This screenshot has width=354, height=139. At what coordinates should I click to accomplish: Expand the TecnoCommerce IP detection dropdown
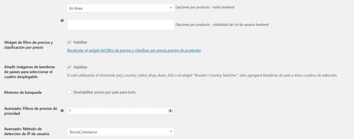pos(120,132)
